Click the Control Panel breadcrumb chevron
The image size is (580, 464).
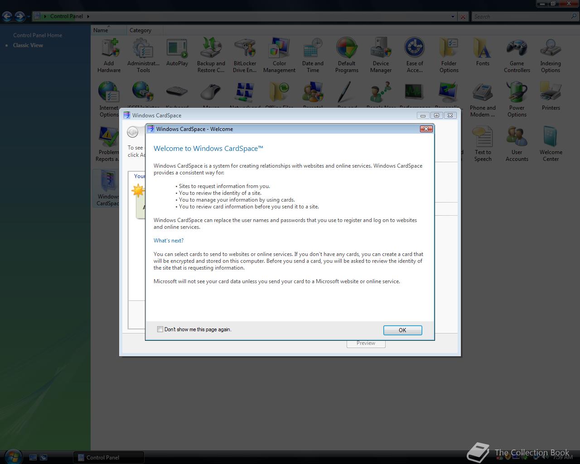[88, 16]
